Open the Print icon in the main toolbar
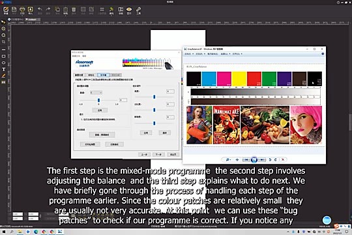This screenshot has height=235, width=352. [x=22, y=10]
